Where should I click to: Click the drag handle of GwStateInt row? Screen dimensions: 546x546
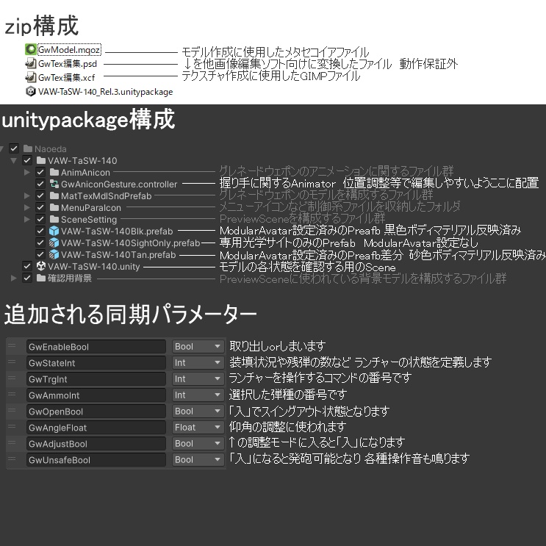click(x=12, y=362)
